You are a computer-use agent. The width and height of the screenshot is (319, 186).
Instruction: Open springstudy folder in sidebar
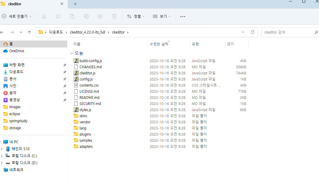click(18, 121)
